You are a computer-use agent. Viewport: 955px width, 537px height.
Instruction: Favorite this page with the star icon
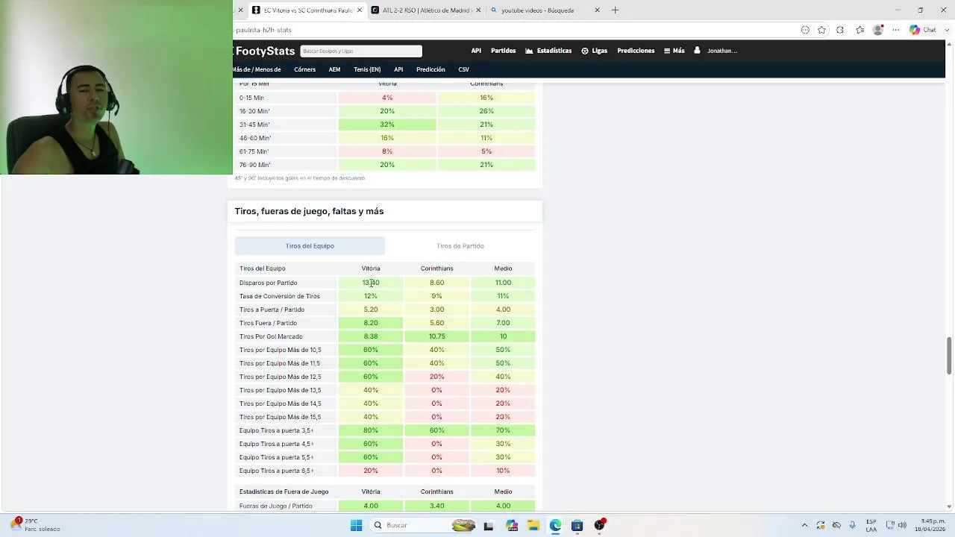point(821,30)
